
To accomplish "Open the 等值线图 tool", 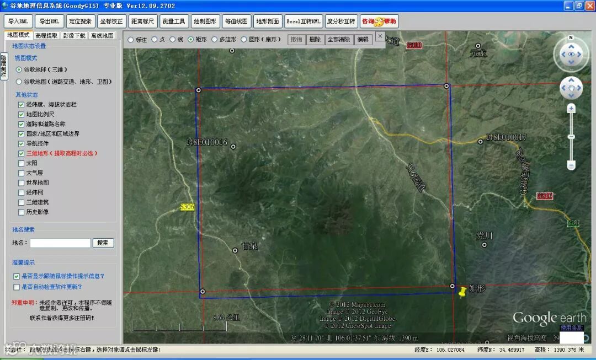I will [236, 22].
